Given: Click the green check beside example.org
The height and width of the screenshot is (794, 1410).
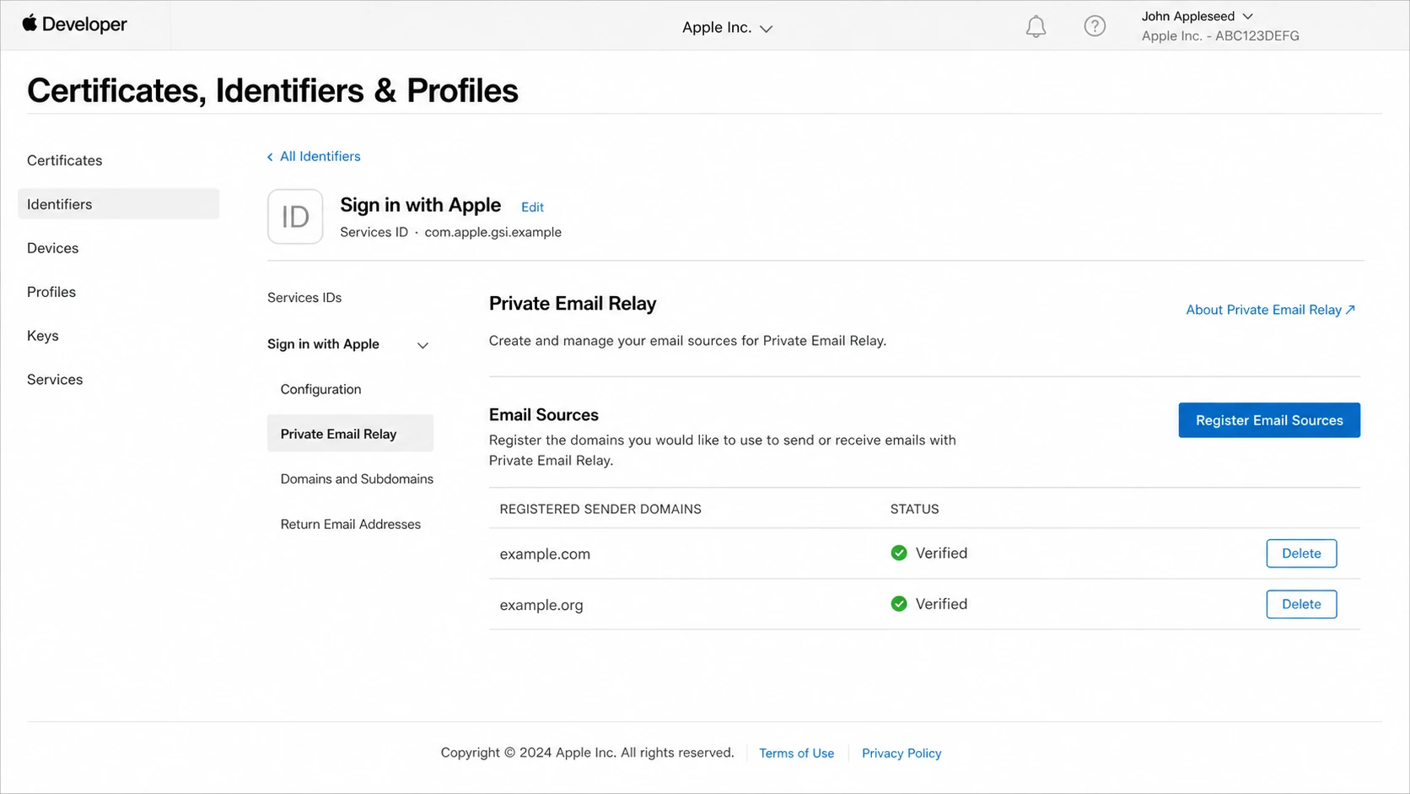Looking at the screenshot, I should (x=899, y=603).
